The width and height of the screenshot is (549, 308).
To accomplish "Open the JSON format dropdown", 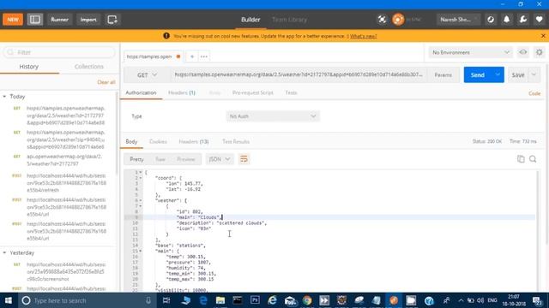I will pyautogui.click(x=220, y=159).
